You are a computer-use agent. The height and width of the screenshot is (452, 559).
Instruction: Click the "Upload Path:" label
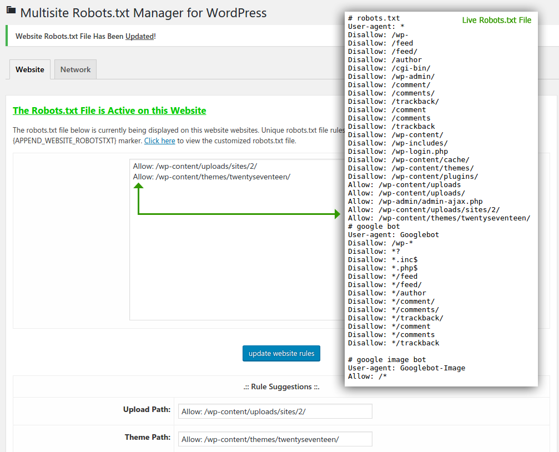(x=147, y=410)
